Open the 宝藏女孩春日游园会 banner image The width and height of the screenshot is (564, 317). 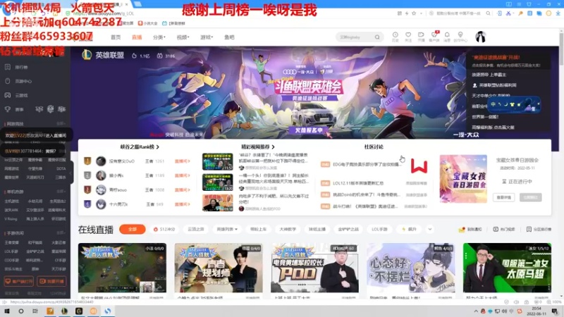[463, 179]
